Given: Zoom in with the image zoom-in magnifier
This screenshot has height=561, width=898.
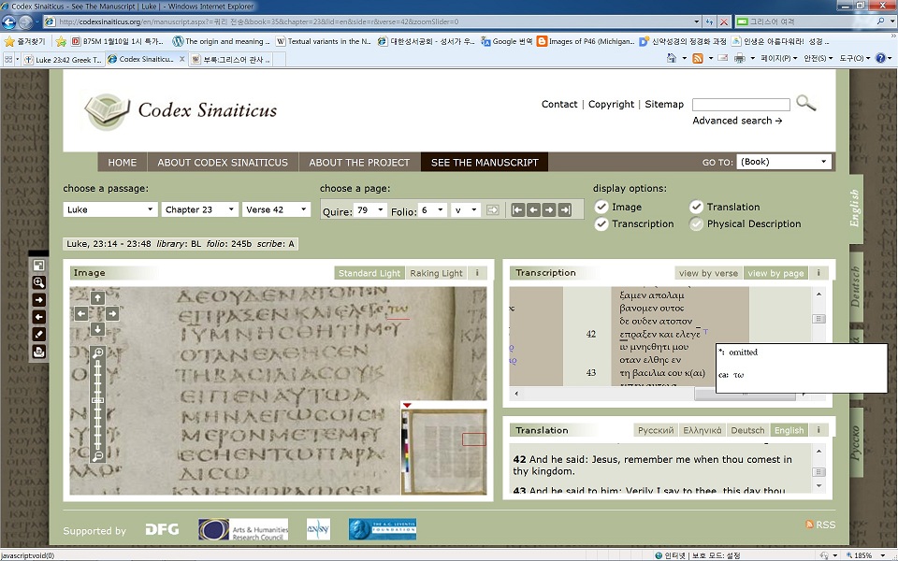Looking at the screenshot, I should tap(98, 353).
